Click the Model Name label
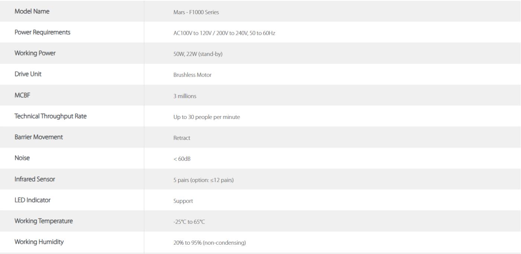The image size is (521, 254). (32, 12)
